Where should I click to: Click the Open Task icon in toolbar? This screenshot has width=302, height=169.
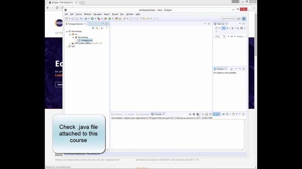[120, 19]
